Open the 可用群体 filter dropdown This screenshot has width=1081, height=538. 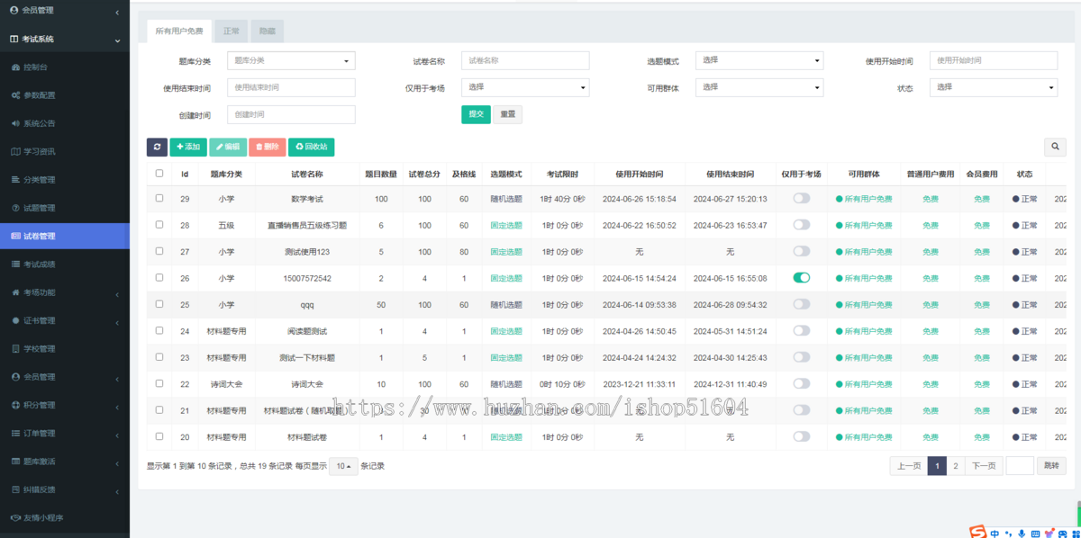759,87
